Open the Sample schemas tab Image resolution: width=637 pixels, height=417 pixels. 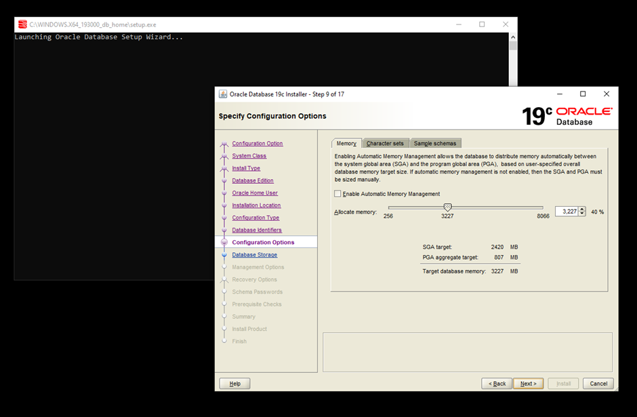[x=435, y=143]
